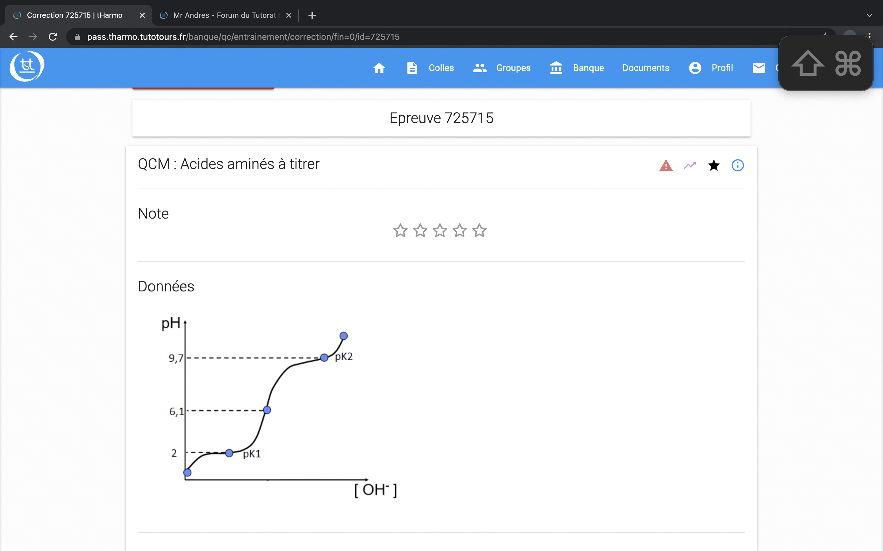This screenshot has width=883, height=551.
Task: Click the address bar URL
Action: [243, 37]
